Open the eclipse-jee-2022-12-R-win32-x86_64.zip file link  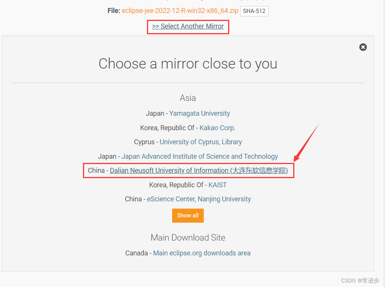(x=180, y=11)
